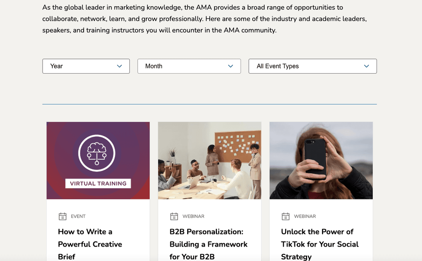Click the brain graphic in the Virtual Training image

pyautogui.click(x=98, y=152)
